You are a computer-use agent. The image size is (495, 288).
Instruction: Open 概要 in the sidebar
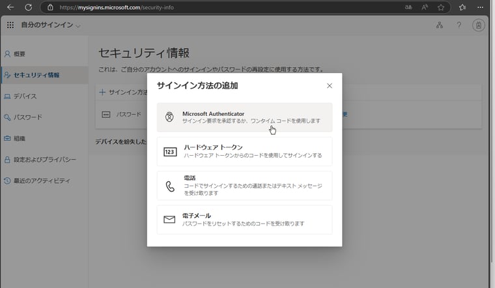(44, 54)
